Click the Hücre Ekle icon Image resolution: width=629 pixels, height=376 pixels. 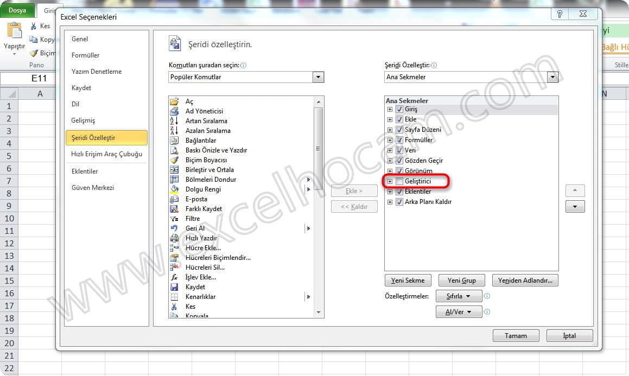pos(174,248)
